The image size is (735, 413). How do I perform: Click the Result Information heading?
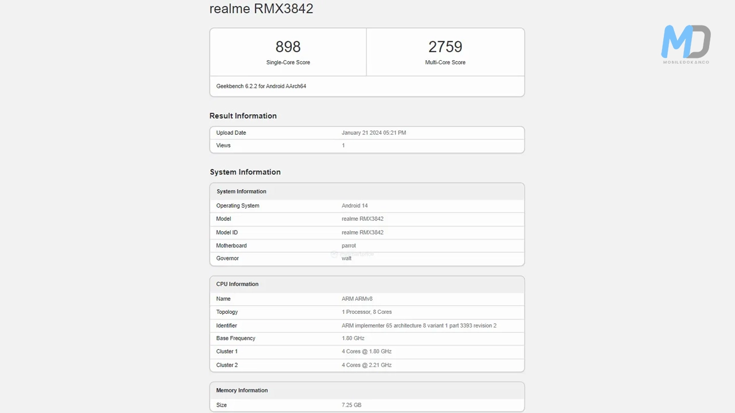click(x=243, y=116)
